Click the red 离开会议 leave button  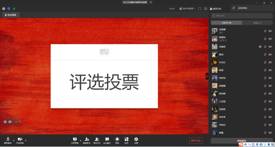196,140
